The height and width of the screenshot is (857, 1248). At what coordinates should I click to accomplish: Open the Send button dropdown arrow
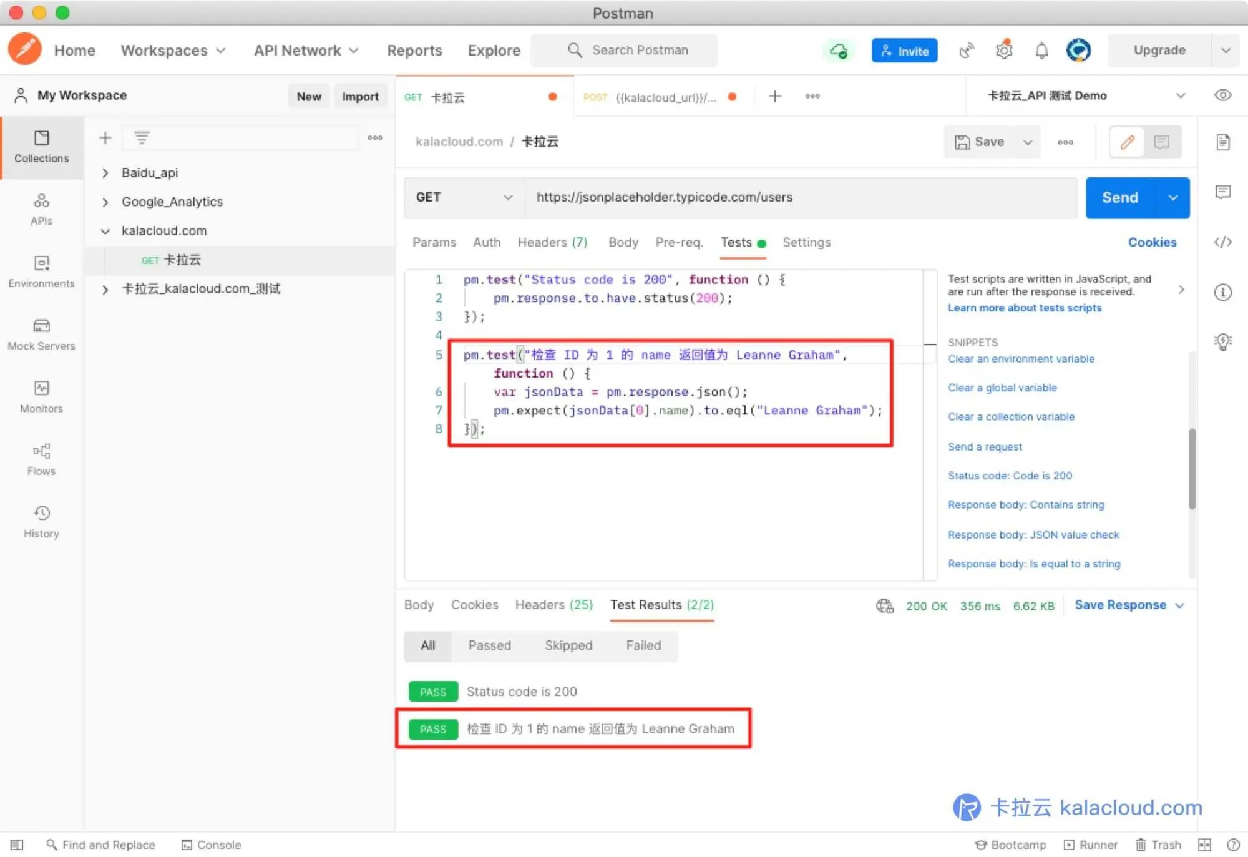1173,197
